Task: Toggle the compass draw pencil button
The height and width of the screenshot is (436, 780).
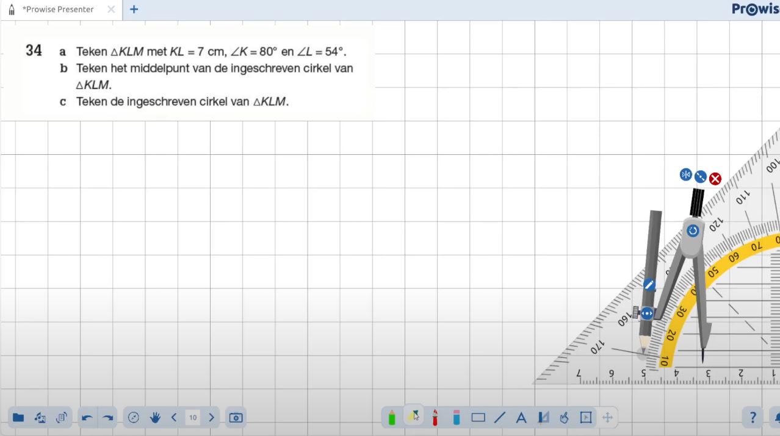Action: [649, 285]
